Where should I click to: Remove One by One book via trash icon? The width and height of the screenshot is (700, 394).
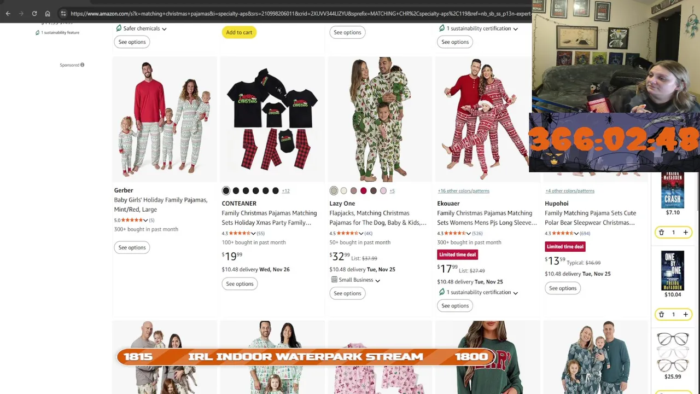point(661,315)
